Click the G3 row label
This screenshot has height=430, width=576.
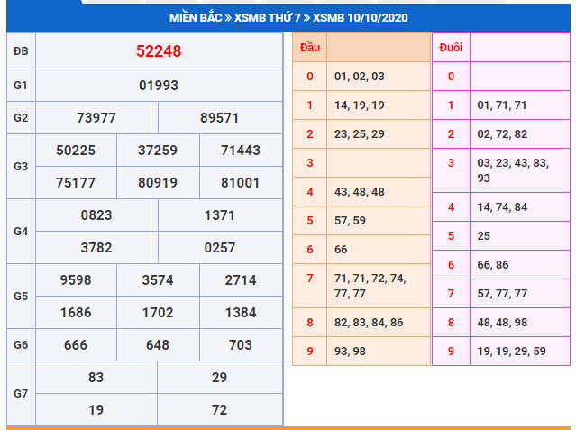[x=21, y=167]
